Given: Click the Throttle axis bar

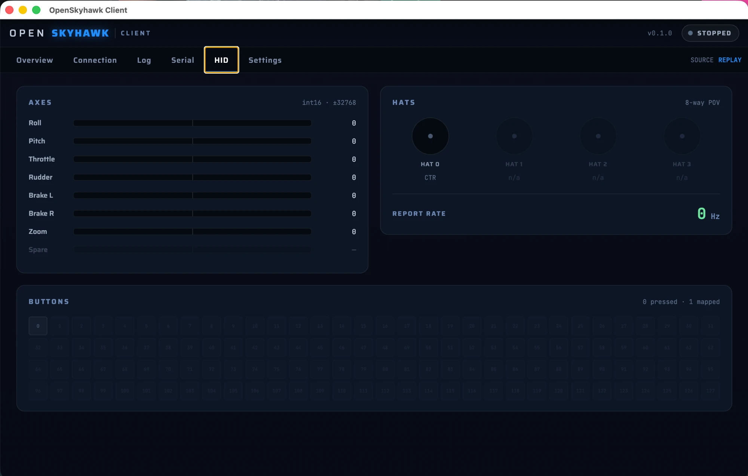Looking at the screenshot, I should click(192, 159).
